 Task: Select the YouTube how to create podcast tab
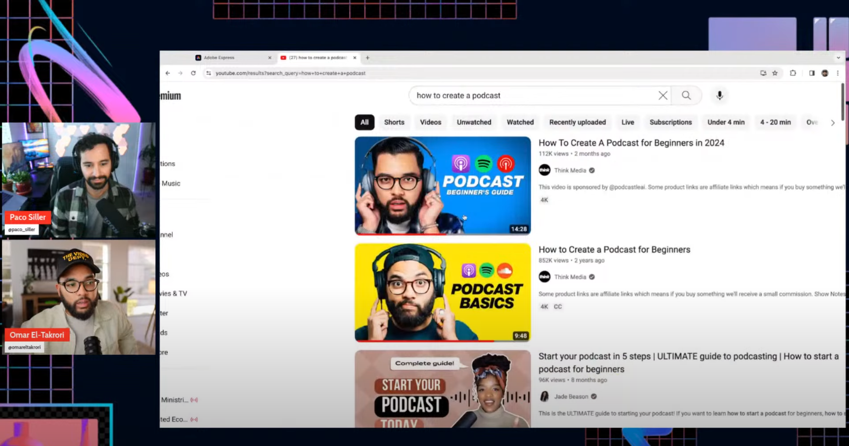tap(318, 58)
